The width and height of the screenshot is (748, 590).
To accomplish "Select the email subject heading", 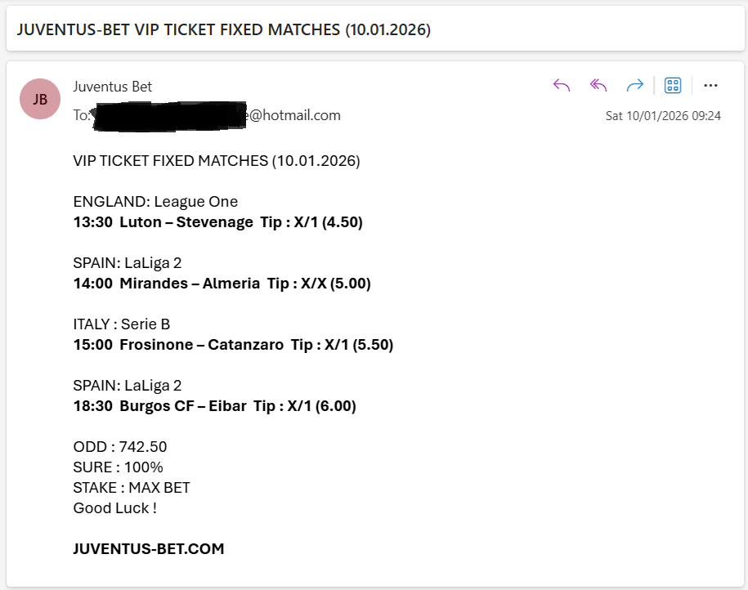I will click(x=222, y=29).
